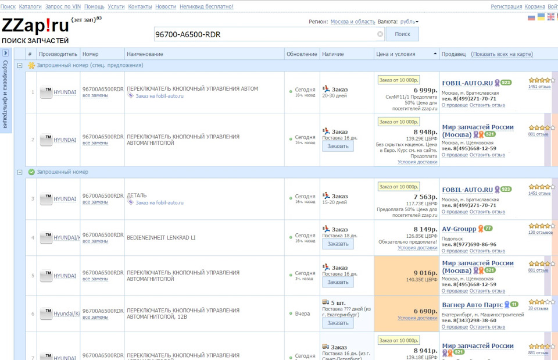Click Заказать button in row 2
Viewport: 558px width, 360px height.
(x=338, y=146)
